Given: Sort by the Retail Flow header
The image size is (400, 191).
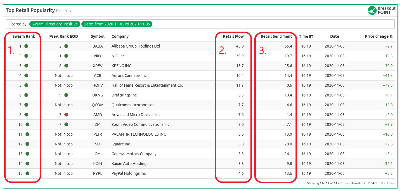Looking at the screenshot, I should [x=233, y=36].
